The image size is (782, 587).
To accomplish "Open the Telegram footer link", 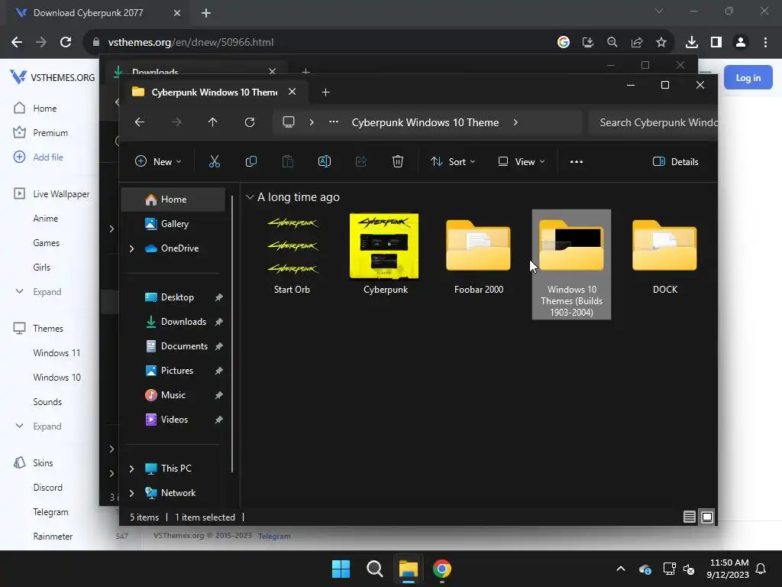I will pyautogui.click(x=274, y=536).
